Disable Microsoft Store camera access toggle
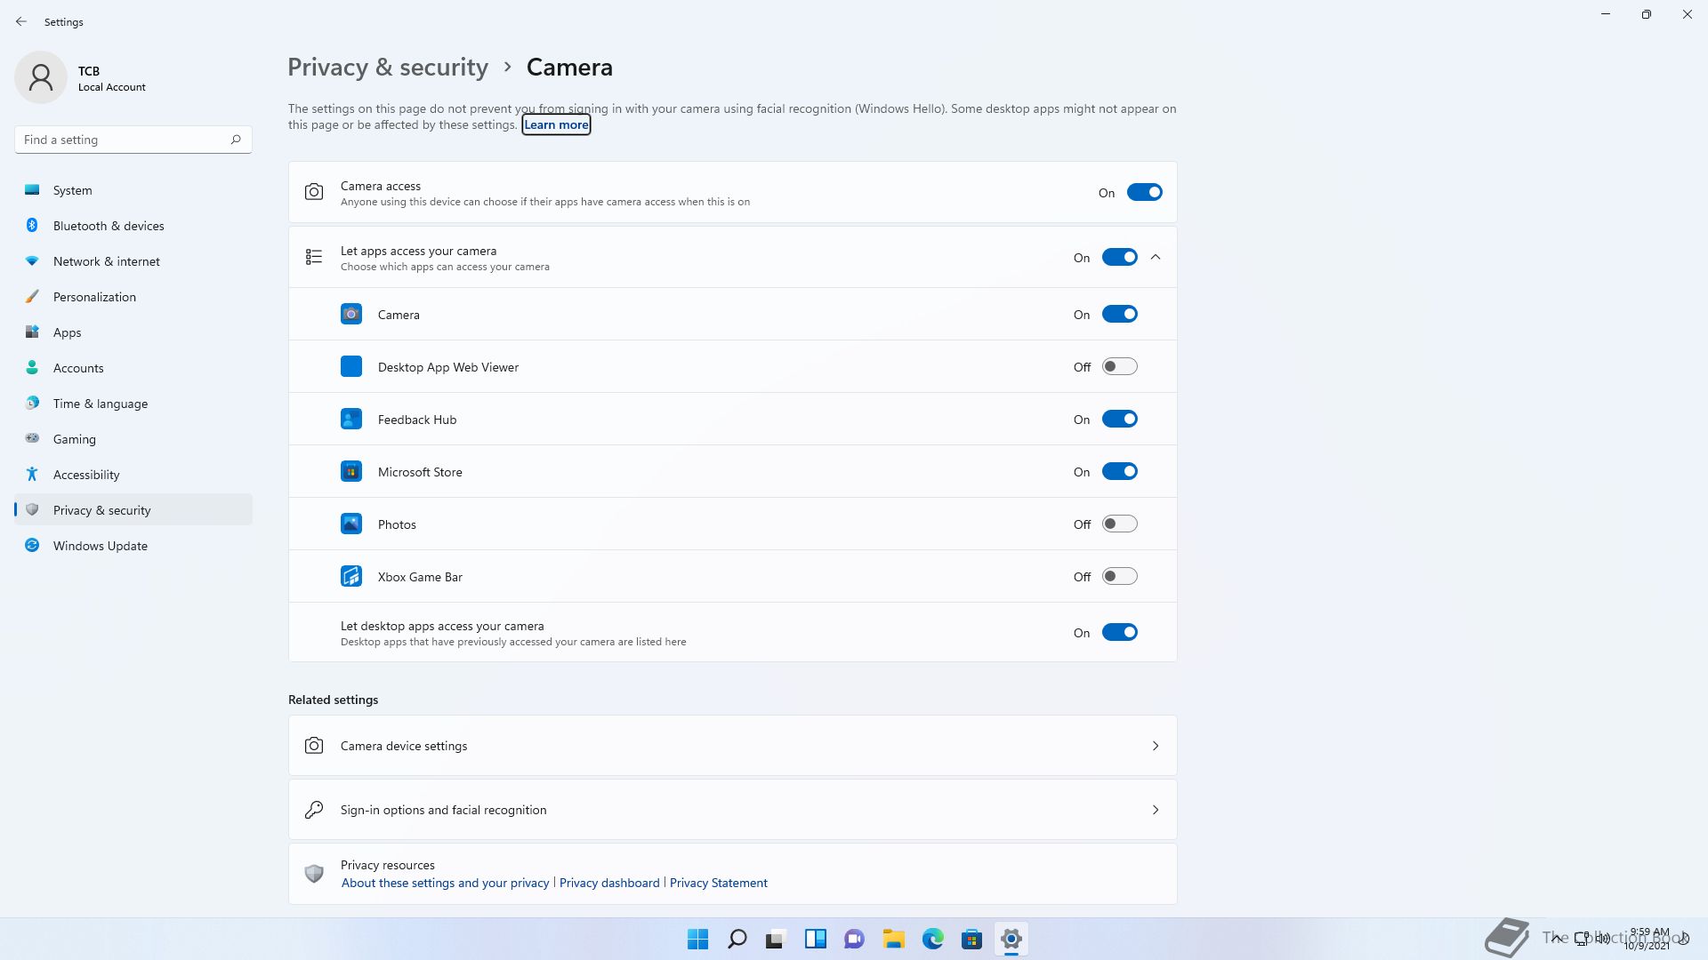 click(1119, 472)
